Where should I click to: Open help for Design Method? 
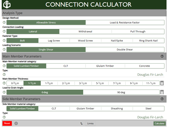coord(4,22)
